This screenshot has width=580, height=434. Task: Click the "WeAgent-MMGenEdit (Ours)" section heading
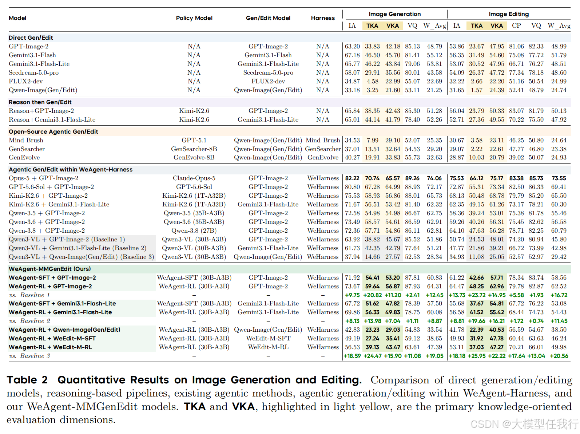point(50,269)
